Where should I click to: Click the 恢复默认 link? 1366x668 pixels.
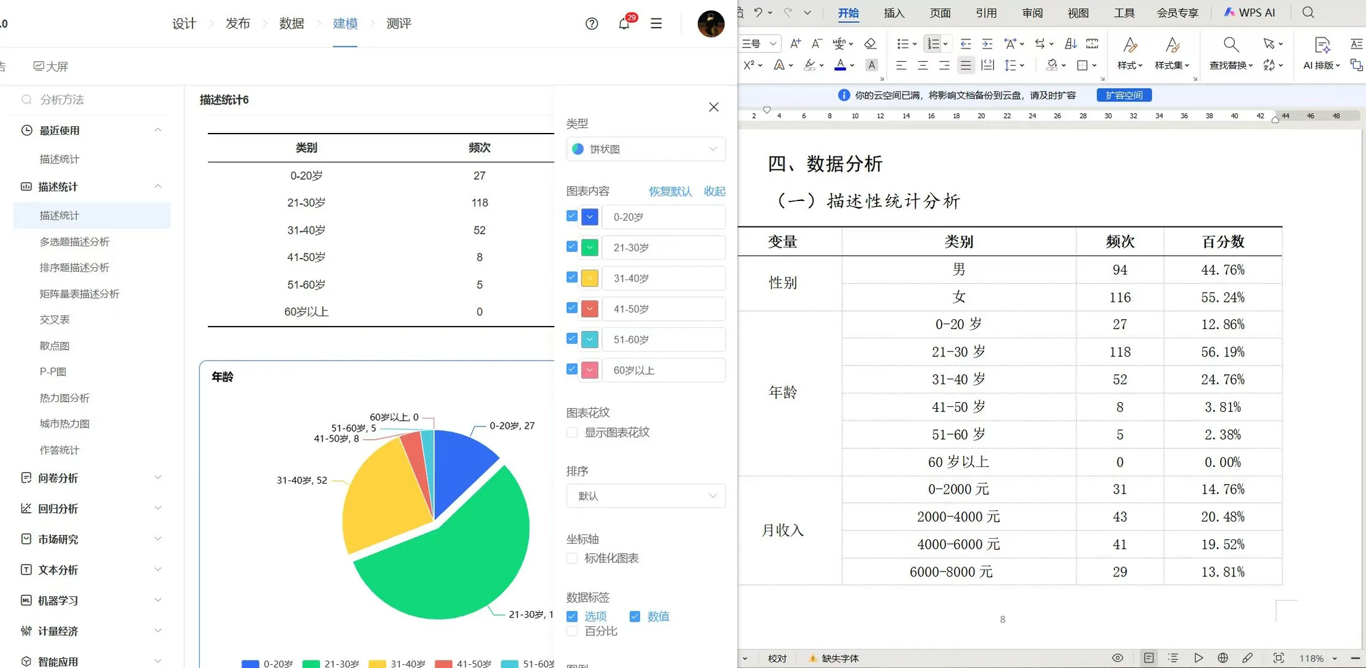click(670, 191)
